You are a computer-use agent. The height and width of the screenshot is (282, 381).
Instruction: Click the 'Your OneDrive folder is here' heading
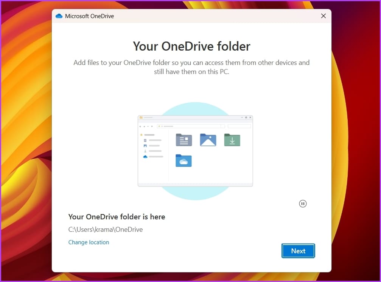click(117, 217)
